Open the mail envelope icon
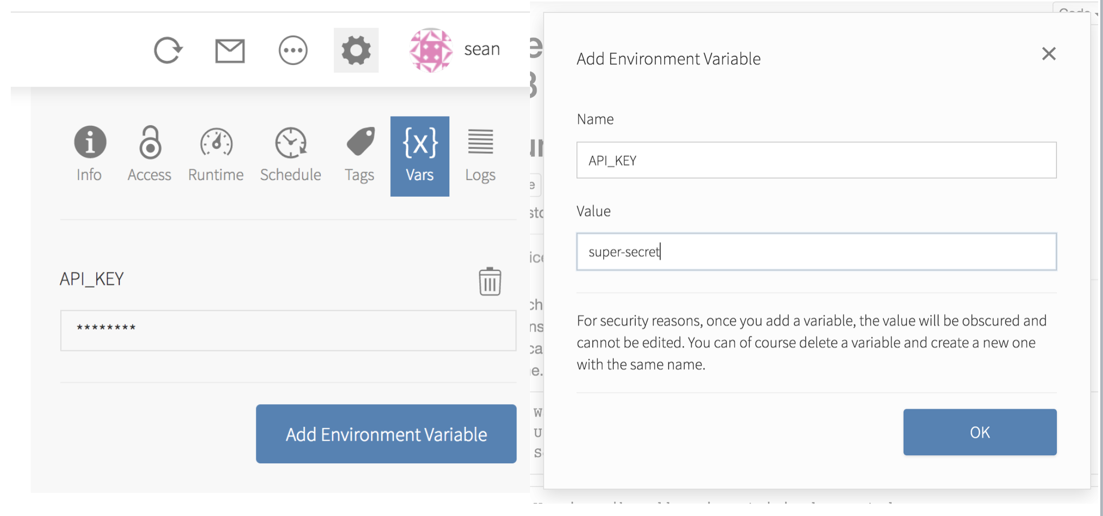Image resolution: width=1103 pixels, height=516 pixels. (231, 49)
